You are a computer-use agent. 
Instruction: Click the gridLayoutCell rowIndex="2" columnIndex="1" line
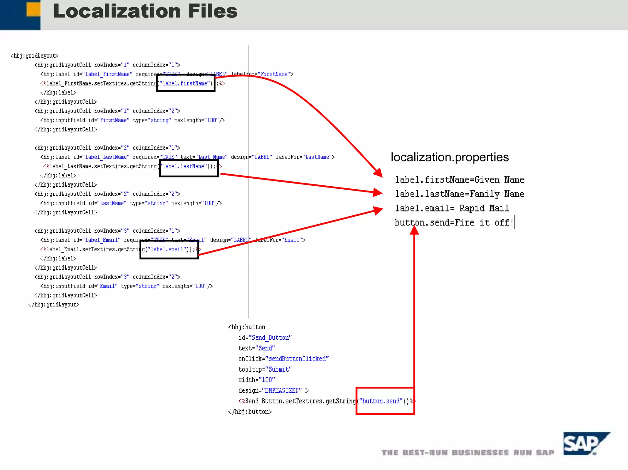[107, 148]
